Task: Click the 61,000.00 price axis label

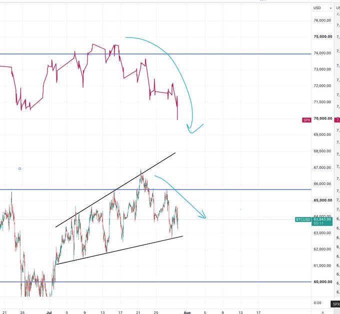Action: [322, 265]
